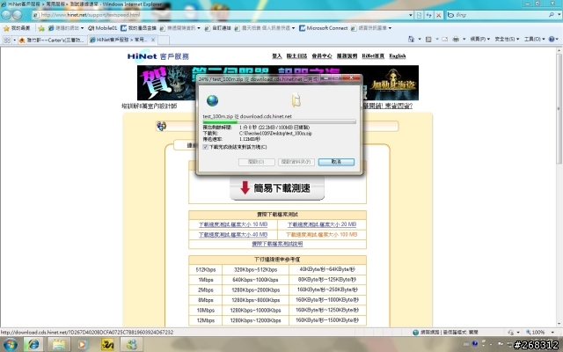Viewport: 563px width, 352px height.
Task: Click the Cancel button in download dialog
Action: point(336,162)
